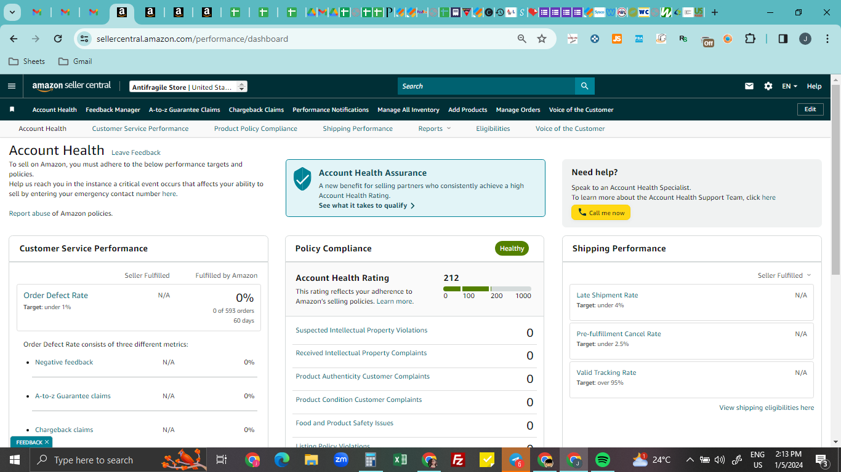This screenshot has width=841, height=472.
Task: Open the Windows Start menu
Action: click(14, 460)
